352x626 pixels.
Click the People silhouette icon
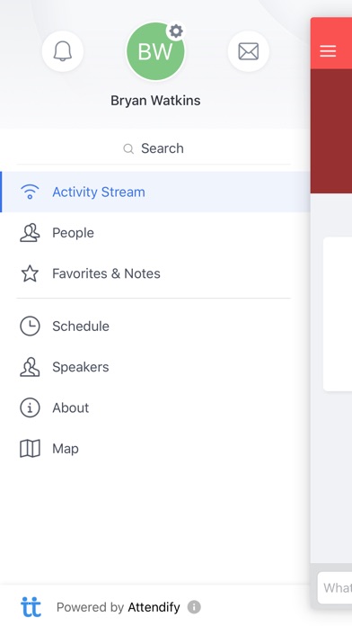click(30, 233)
